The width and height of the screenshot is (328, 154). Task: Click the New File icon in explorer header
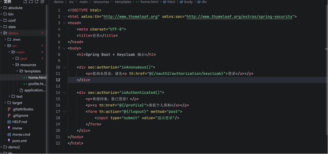25,2
